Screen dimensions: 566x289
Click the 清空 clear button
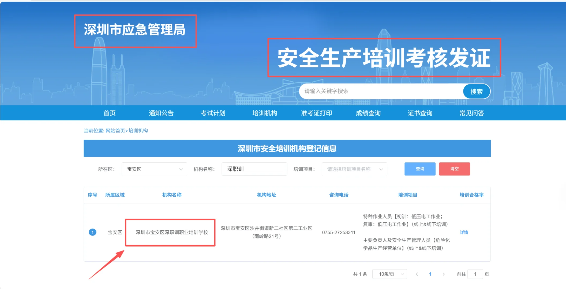(454, 169)
